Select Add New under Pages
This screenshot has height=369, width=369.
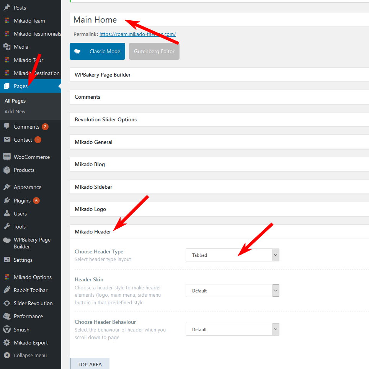click(15, 111)
